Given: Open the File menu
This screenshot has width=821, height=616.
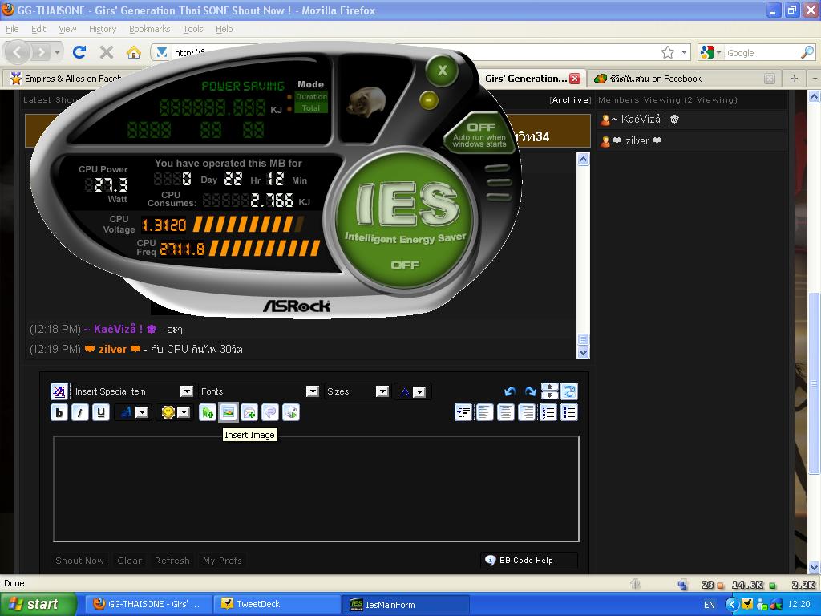Looking at the screenshot, I should tap(12, 29).
